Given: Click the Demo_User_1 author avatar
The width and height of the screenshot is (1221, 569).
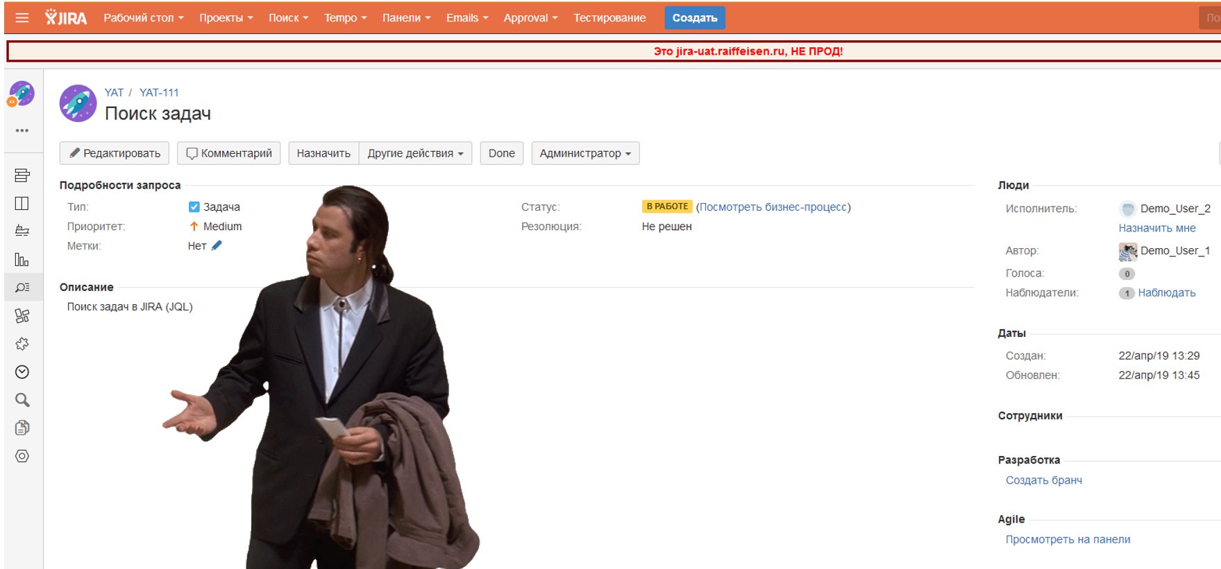Looking at the screenshot, I should click(x=1128, y=251).
